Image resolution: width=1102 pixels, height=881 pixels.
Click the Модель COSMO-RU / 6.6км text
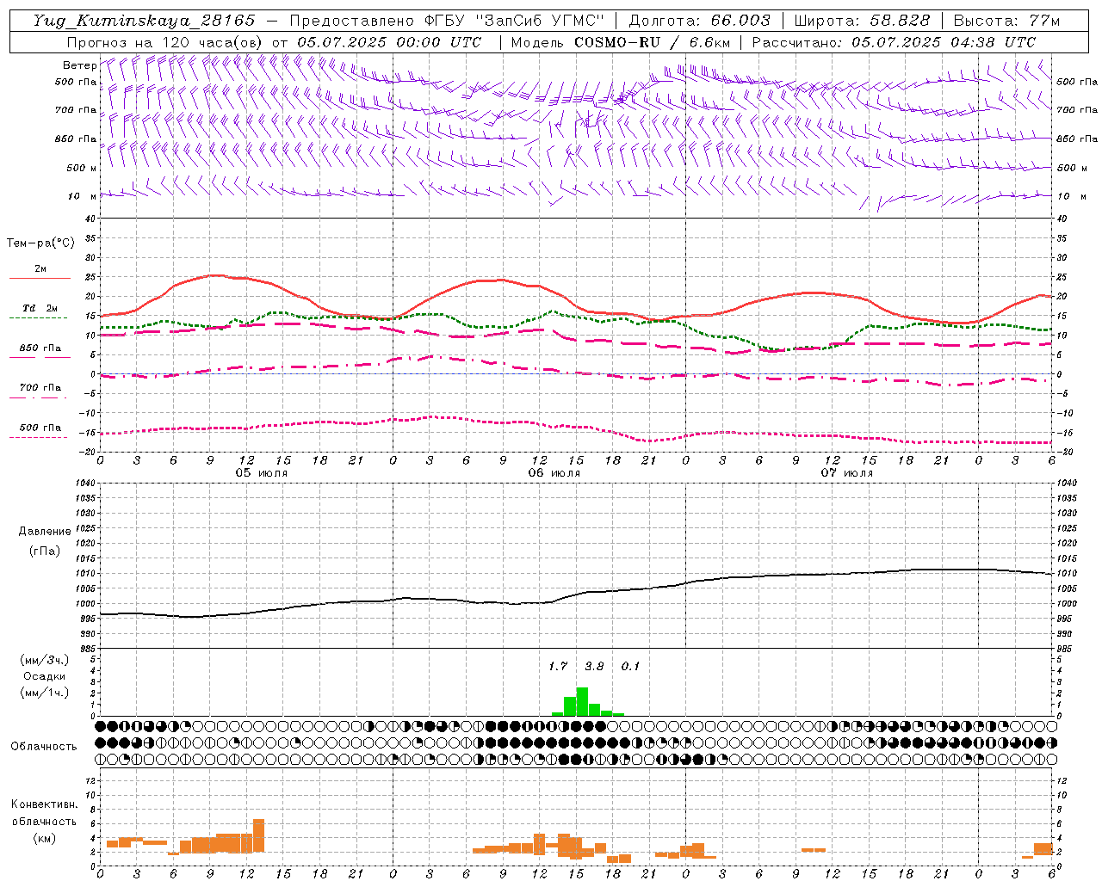coord(620,42)
